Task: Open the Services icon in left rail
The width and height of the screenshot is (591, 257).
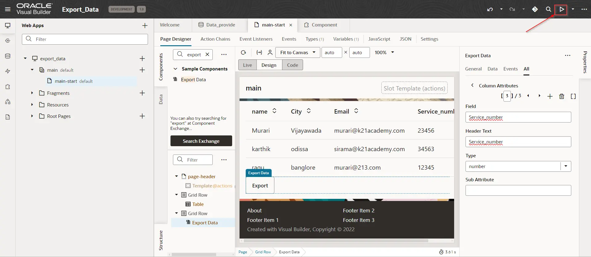Action: (8, 41)
